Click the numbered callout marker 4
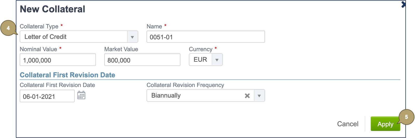The height and width of the screenshot is (138, 415). click(x=8, y=28)
